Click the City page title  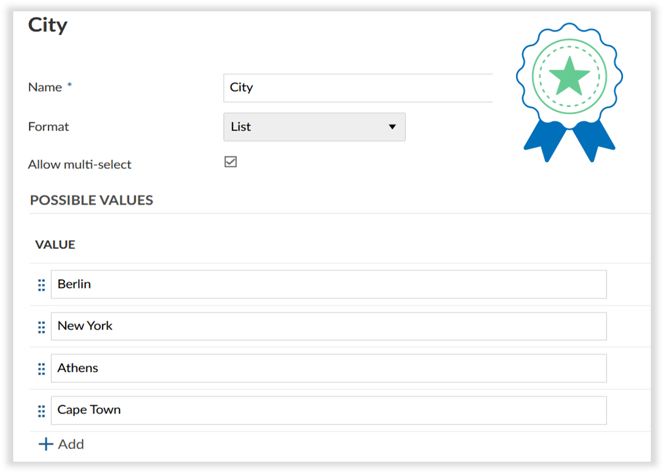48,25
